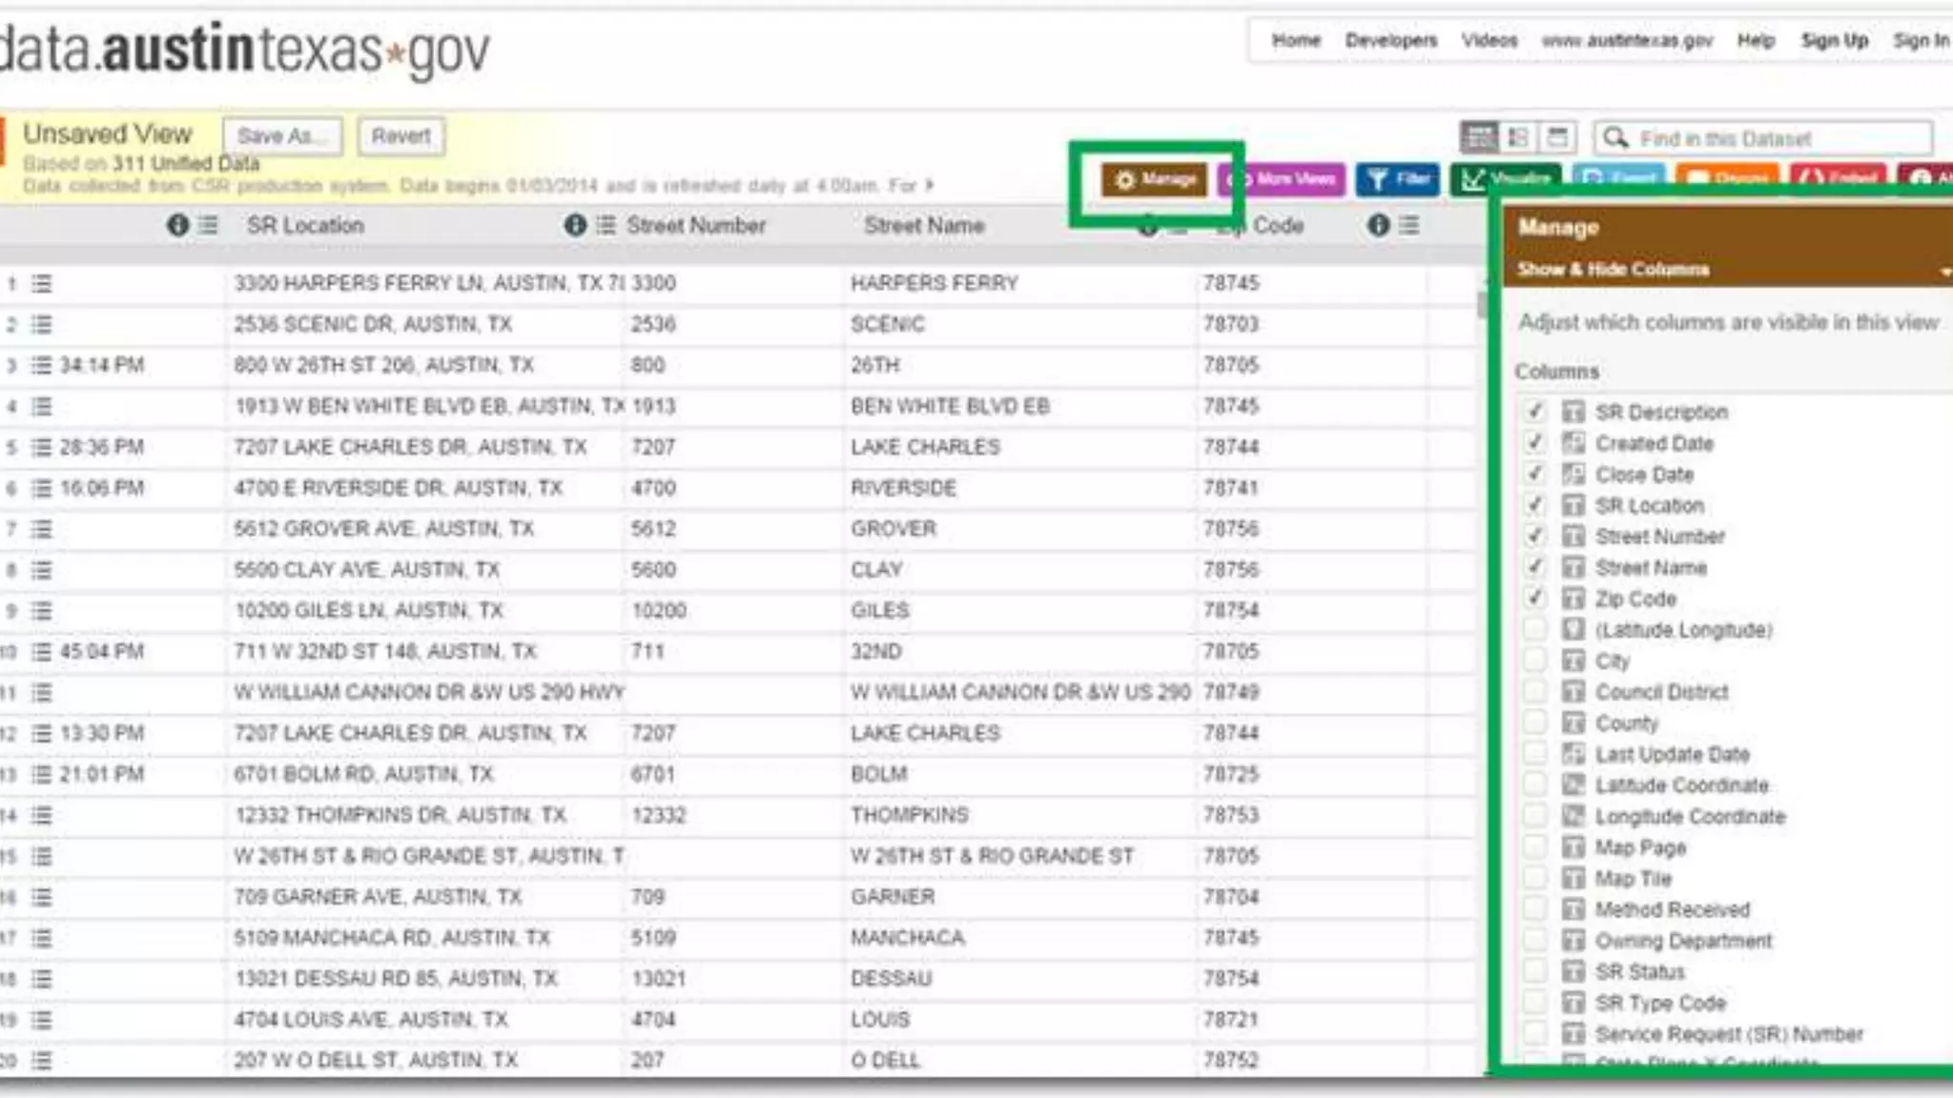Click the Revert button
This screenshot has height=1098, width=1953.
401,136
